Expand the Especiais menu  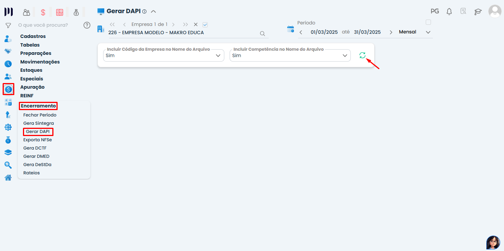click(x=32, y=79)
